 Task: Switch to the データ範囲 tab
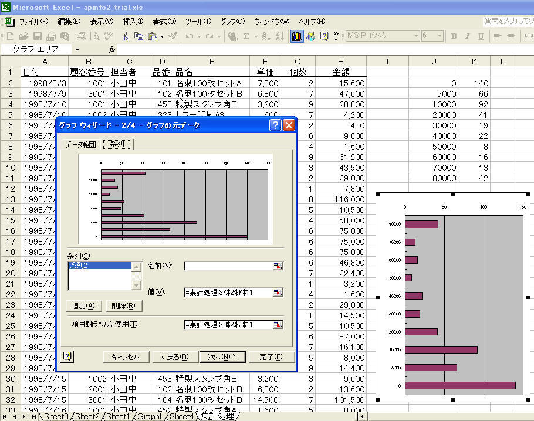tap(80, 145)
